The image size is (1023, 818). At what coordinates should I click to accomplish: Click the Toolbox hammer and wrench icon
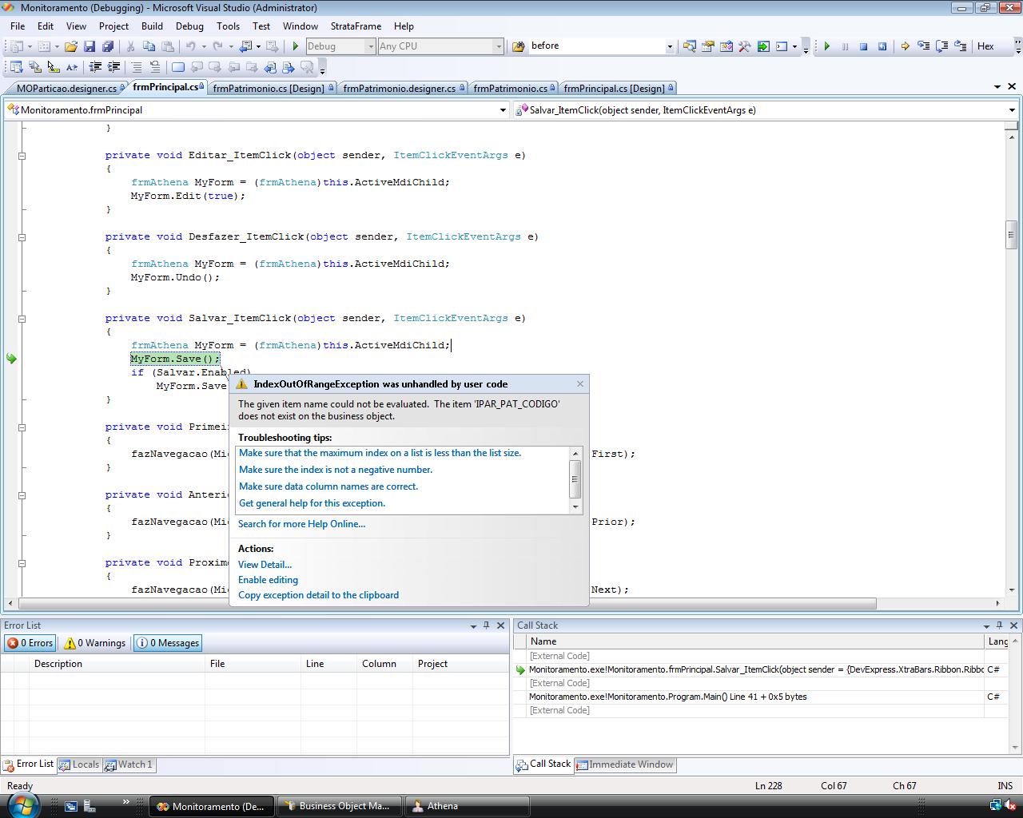tap(744, 46)
